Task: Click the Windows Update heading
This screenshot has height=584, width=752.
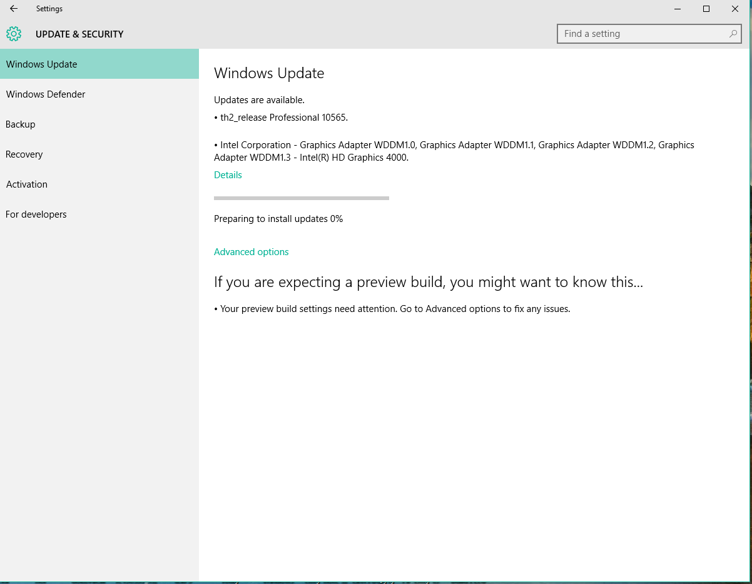Action: [269, 73]
